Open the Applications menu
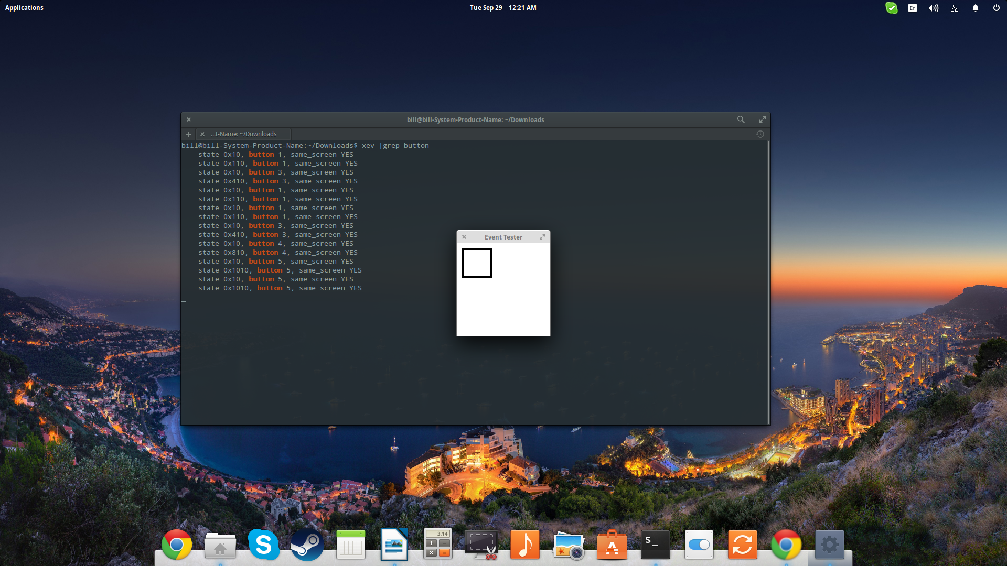 [x=24, y=8]
